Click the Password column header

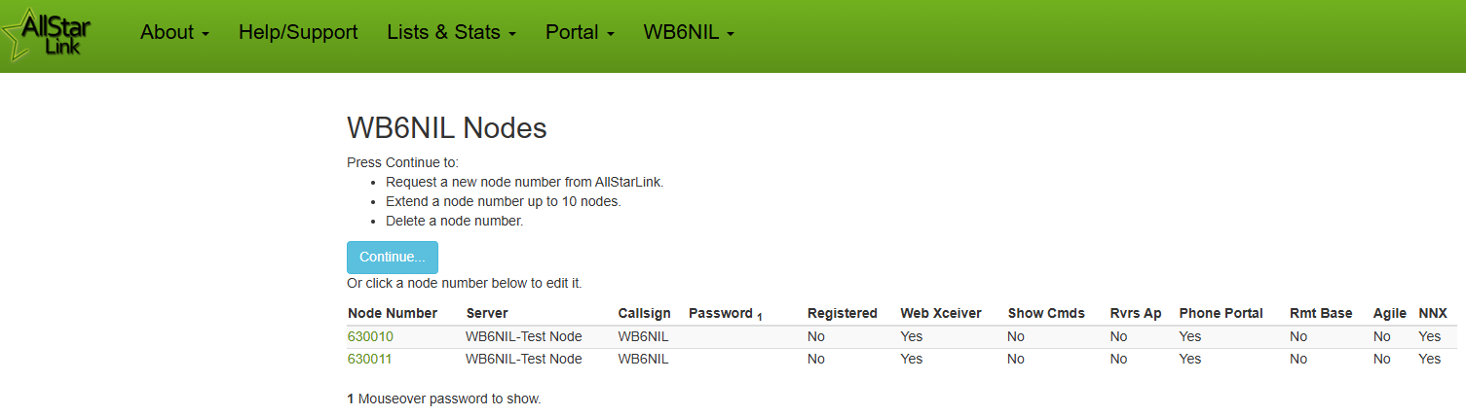(725, 313)
